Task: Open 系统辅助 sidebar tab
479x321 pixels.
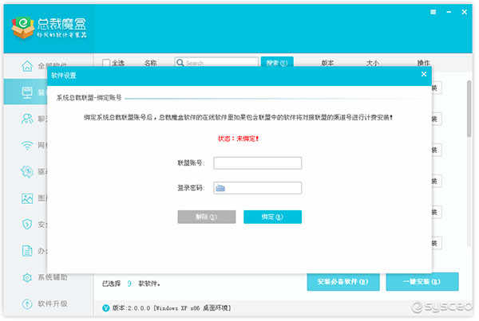Action: [48, 277]
